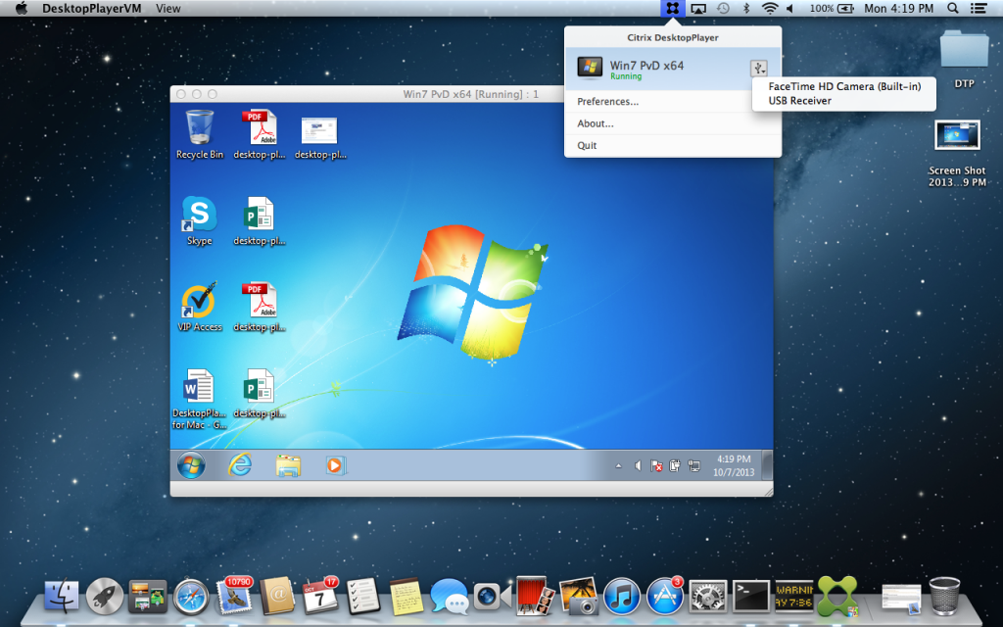Viewport: 1003px width, 627px height.
Task: Open the Action Center flag with red X
Action: (656, 465)
